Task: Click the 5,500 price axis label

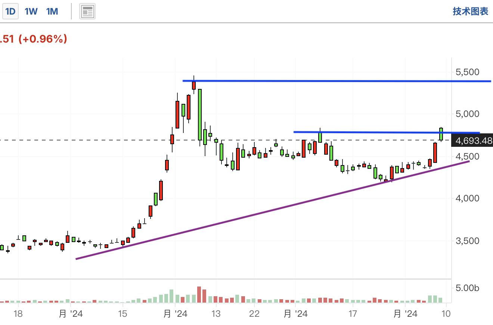Action: 468,72
